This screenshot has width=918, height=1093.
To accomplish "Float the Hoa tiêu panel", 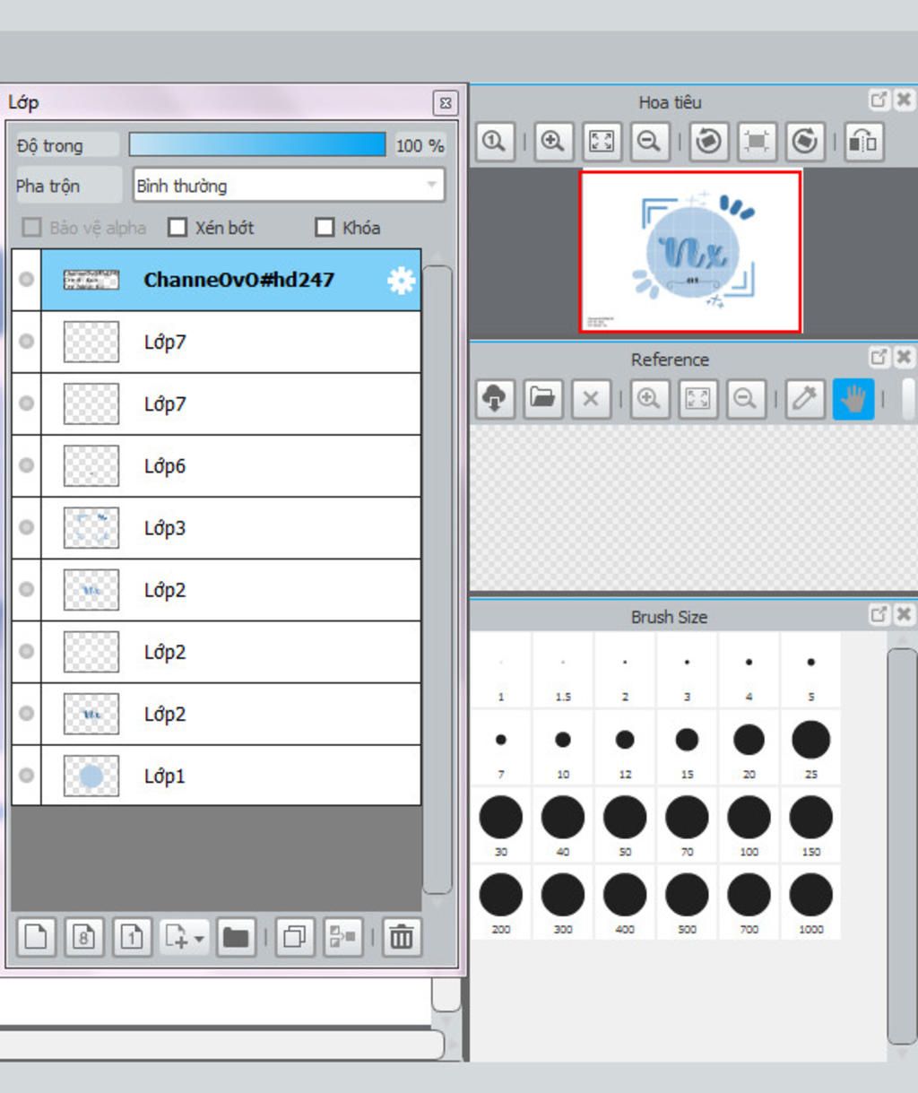I will 879,100.
